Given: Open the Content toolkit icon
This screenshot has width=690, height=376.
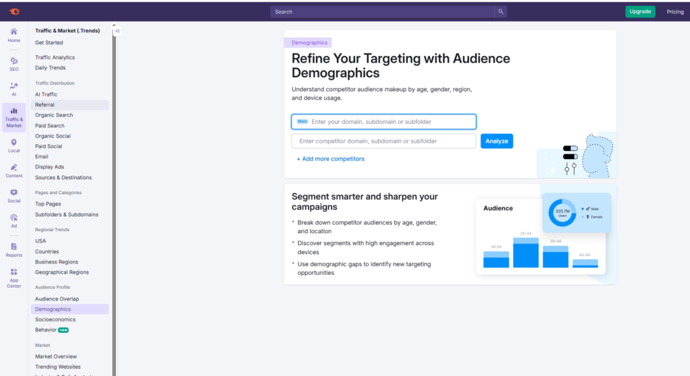Looking at the screenshot, I should coord(14,170).
